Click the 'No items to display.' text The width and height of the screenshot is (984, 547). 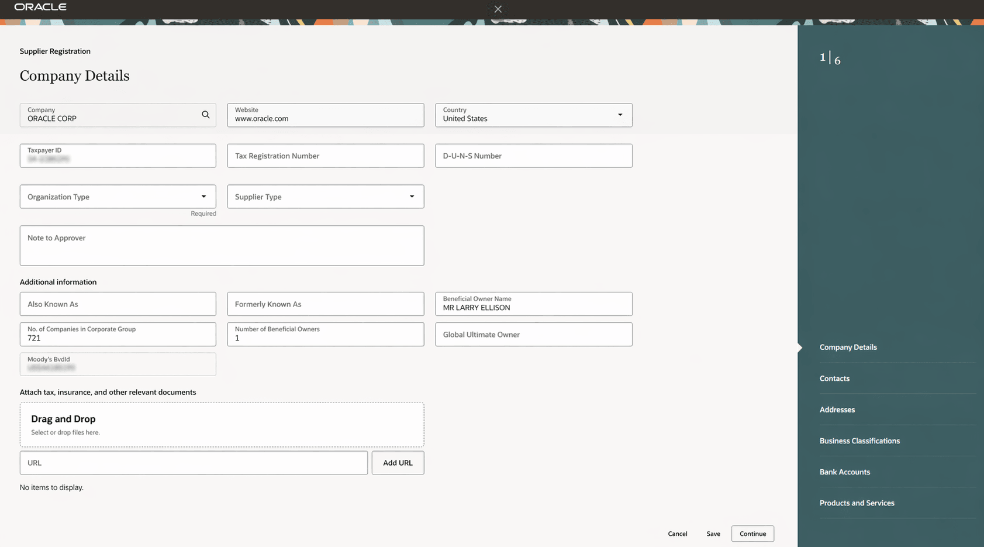click(51, 487)
